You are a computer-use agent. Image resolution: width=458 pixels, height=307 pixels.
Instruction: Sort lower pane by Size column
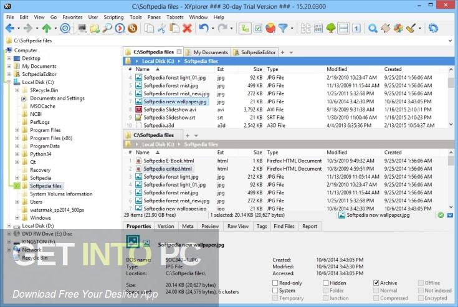click(x=257, y=153)
